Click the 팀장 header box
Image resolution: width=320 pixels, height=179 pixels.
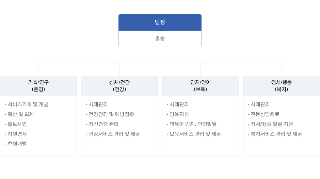(x=160, y=22)
